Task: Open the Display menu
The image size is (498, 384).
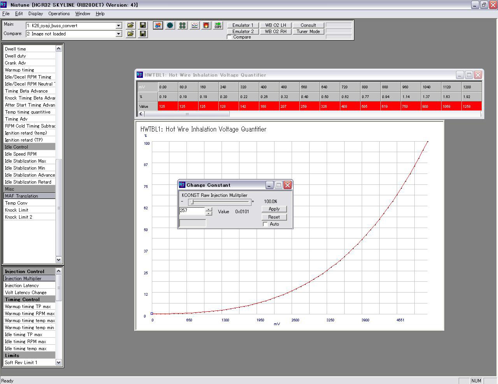Action: 35,14
